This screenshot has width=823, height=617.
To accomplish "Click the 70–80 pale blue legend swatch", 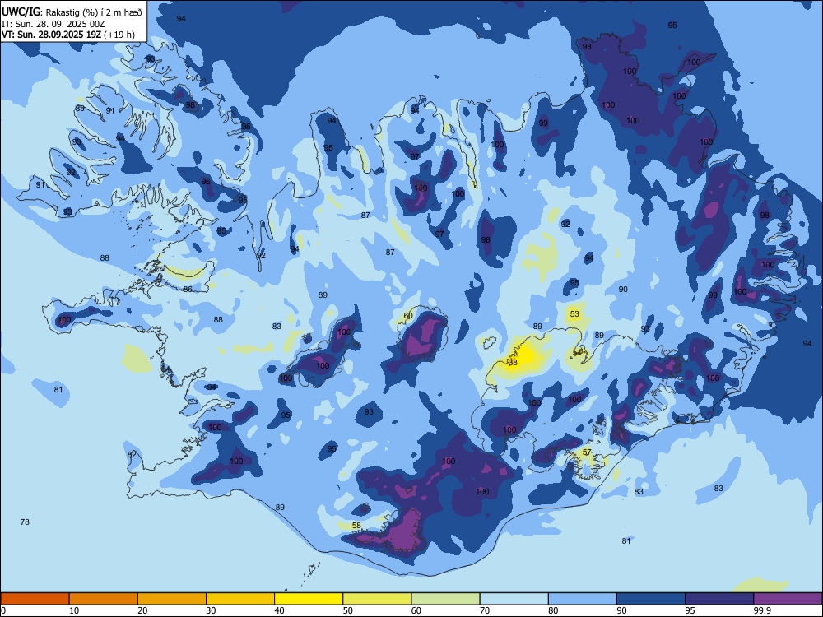I will (x=514, y=599).
